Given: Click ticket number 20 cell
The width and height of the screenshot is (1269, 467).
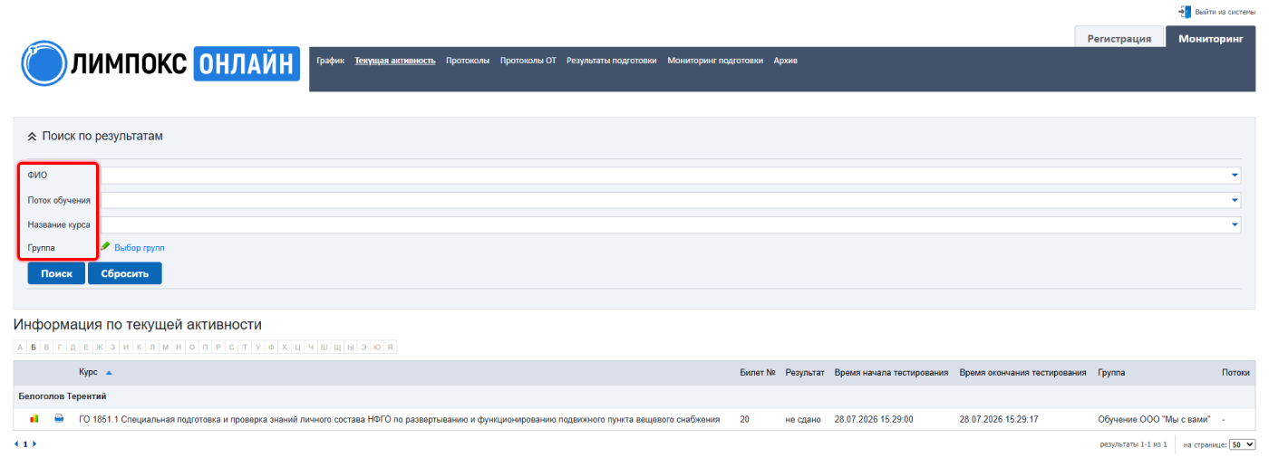Looking at the screenshot, I should pyautogui.click(x=744, y=420).
